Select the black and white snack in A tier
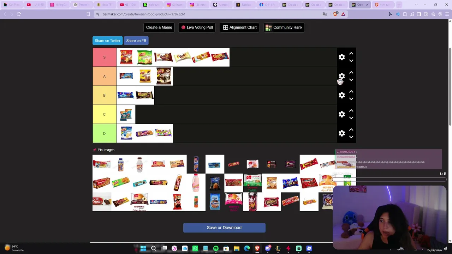The width and height of the screenshot is (452, 254). [163, 76]
